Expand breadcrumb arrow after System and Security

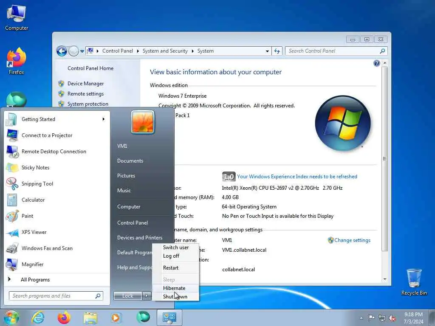(192, 51)
